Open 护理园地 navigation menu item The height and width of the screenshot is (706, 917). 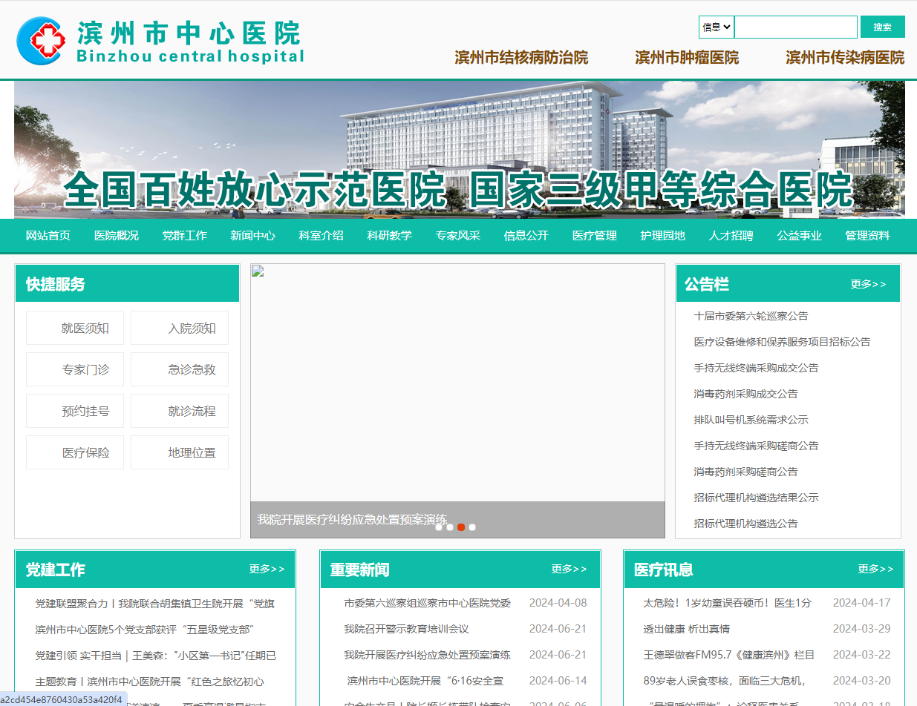(663, 236)
